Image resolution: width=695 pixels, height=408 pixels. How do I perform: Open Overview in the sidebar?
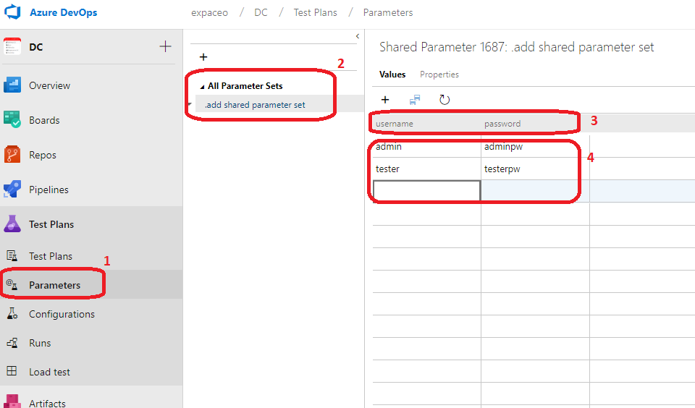49,85
